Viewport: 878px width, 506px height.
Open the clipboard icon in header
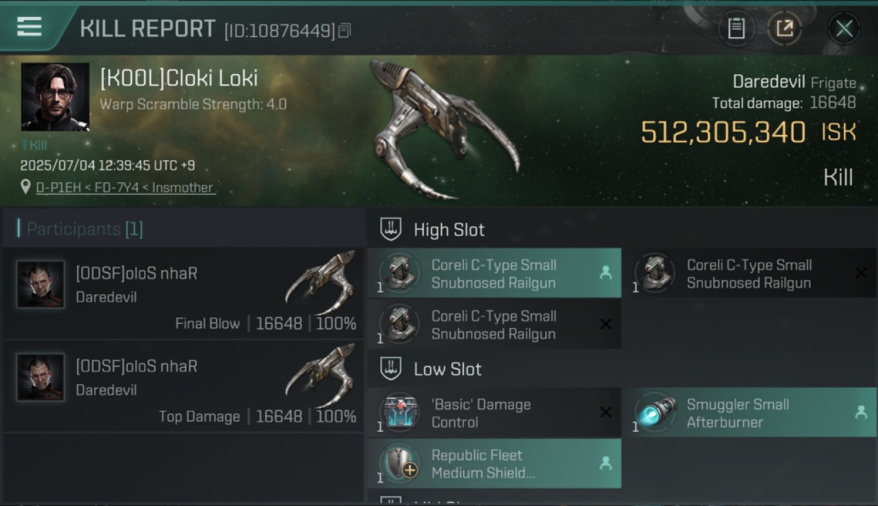736,28
